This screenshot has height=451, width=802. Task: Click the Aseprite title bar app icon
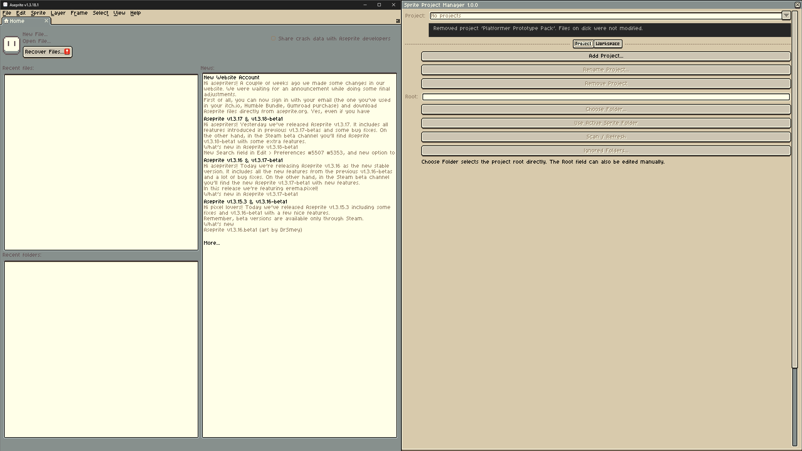click(x=5, y=5)
